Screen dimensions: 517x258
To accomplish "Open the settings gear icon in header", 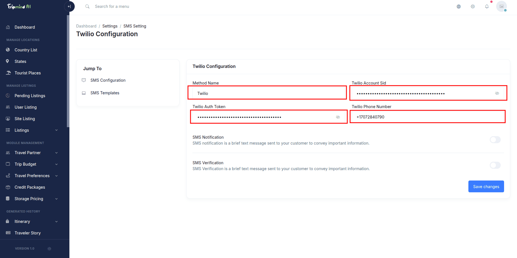I will coord(473,6).
